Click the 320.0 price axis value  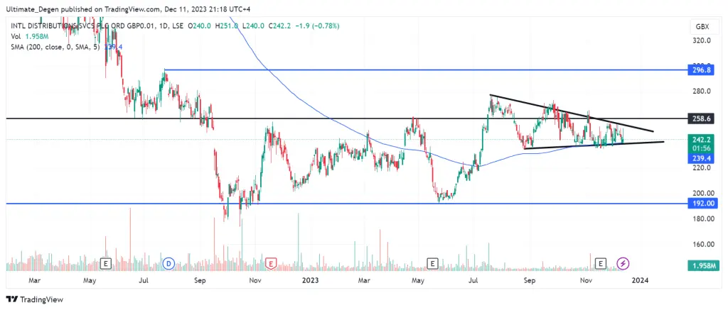point(702,40)
